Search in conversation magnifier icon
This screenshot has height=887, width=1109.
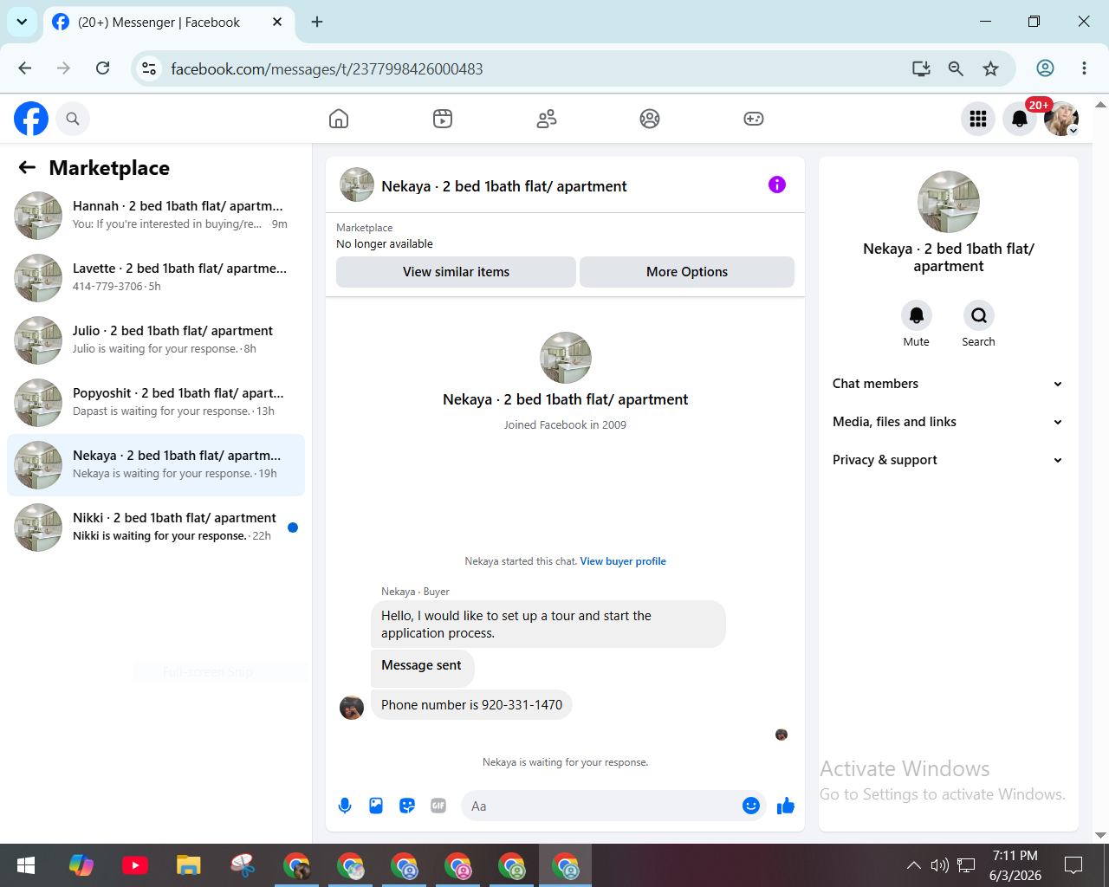pos(979,315)
